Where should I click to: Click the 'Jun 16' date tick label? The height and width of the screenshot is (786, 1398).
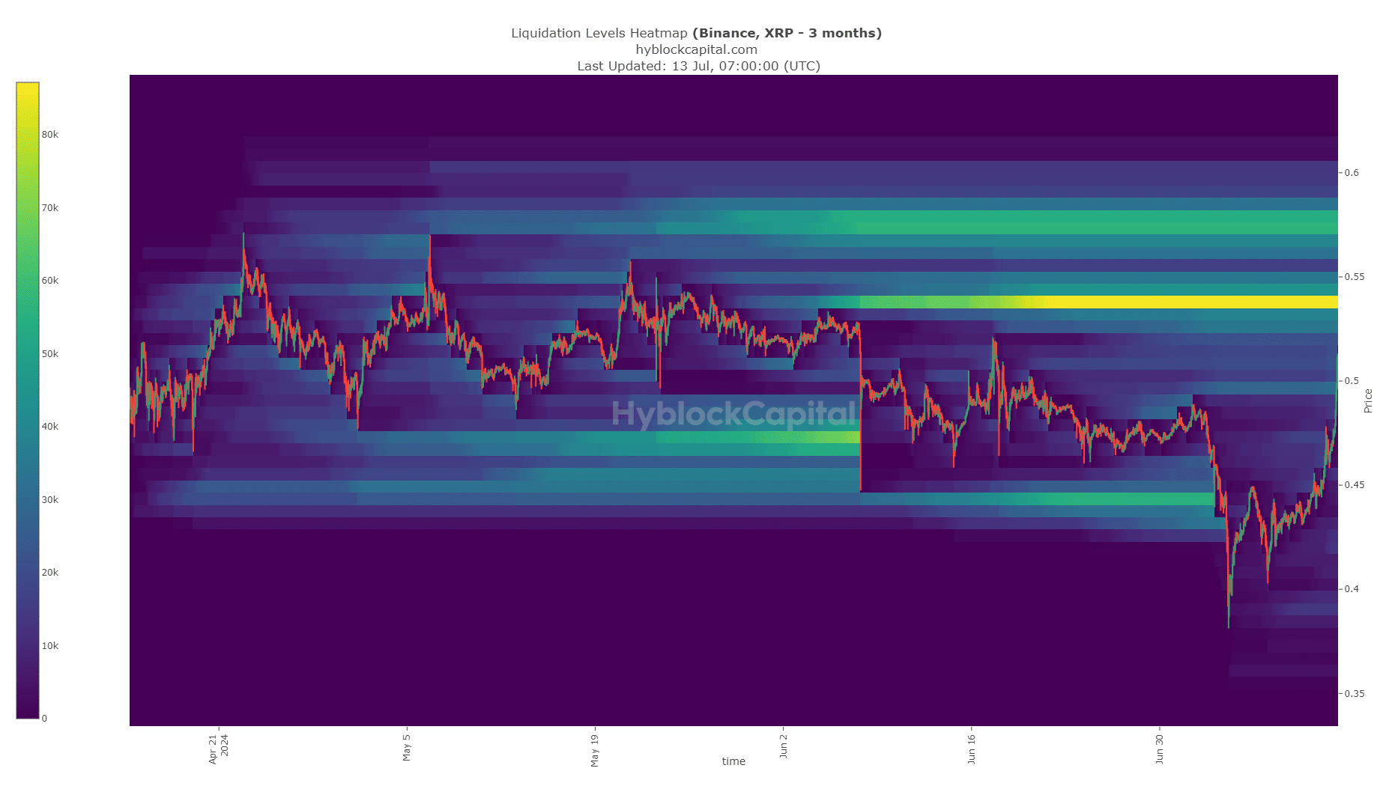tap(972, 749)
